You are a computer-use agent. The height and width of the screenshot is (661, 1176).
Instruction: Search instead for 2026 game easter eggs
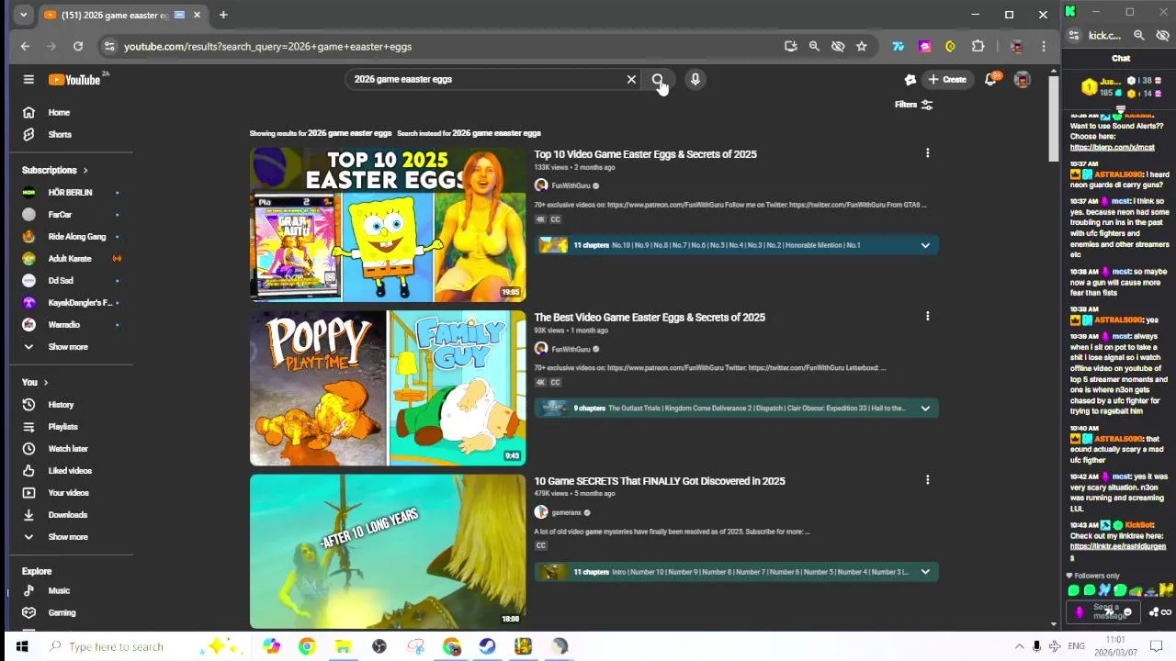[x=496, y=133]
